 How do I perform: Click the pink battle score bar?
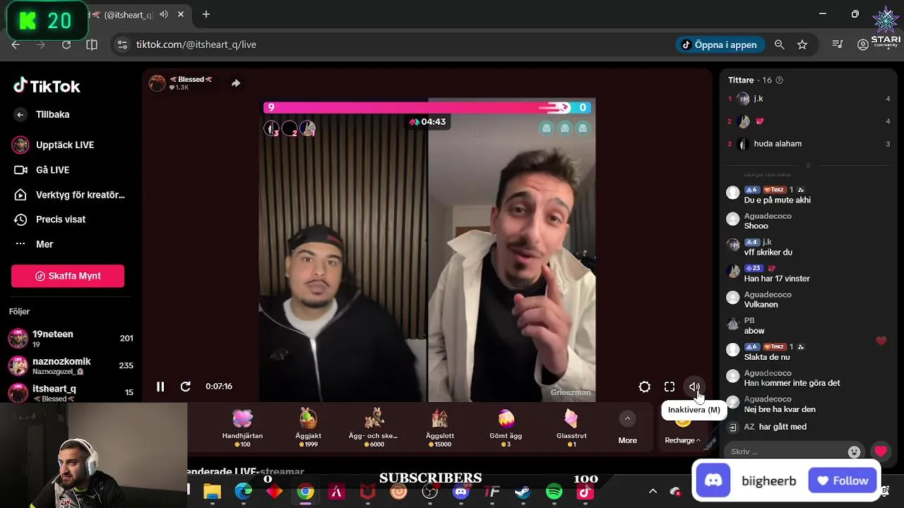[417, 107]
